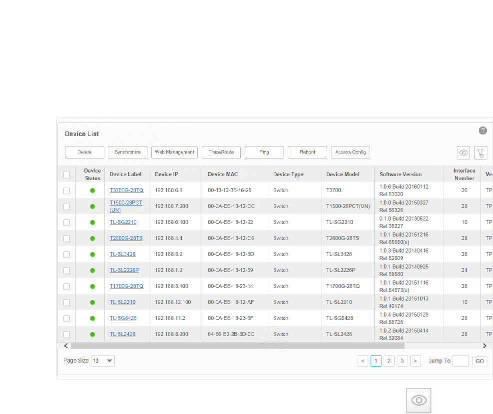Screen dimensions: 493x414
Task: Click the Device Status column header
Action: pyautogui.click(x=92, y=174)
